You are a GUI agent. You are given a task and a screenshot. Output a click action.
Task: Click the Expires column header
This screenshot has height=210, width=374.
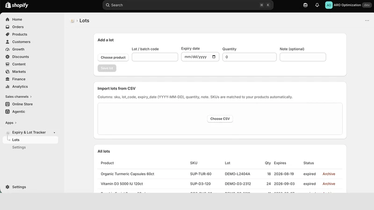coord(280,163)
